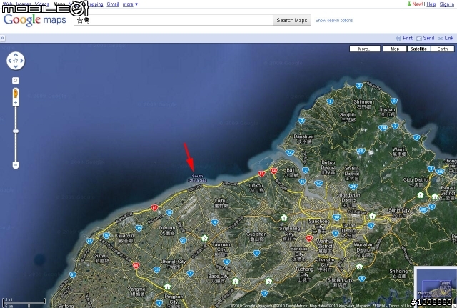457x308 pixels.
Task: Click the overview mini-map thumbnail
Action: 436,284
